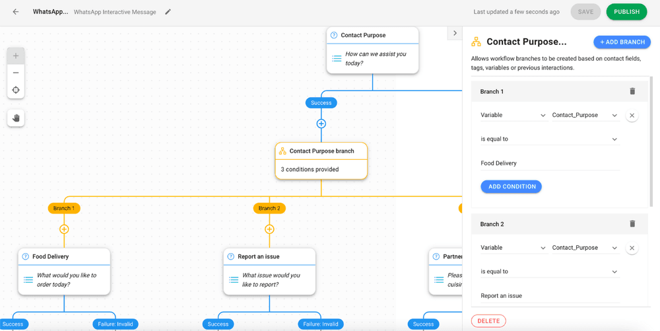Image resolution: width=660 pixels, height=331 pixels.
Task: Click the Publish button
Action: [626, 12]
